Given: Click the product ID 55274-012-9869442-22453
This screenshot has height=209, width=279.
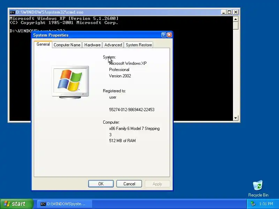Looking at the screenshot, I should [x=132, y=110].
